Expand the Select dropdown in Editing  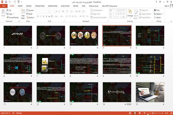coord(158,18)
